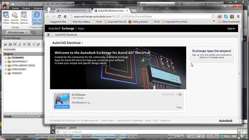249x140 pixels.
Task: Open Suggested Sites bookmark
Action: pyautogui.click(x=56, y=22)
